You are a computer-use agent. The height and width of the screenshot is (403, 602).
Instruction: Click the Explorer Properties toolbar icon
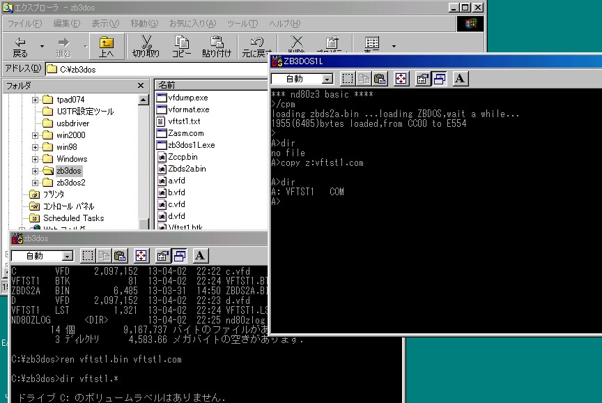click(332, 43)
